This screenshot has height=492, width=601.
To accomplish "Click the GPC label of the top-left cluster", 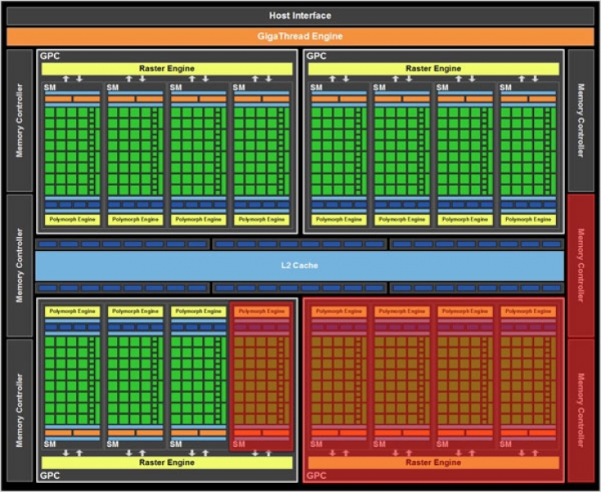I will point(50,57).
